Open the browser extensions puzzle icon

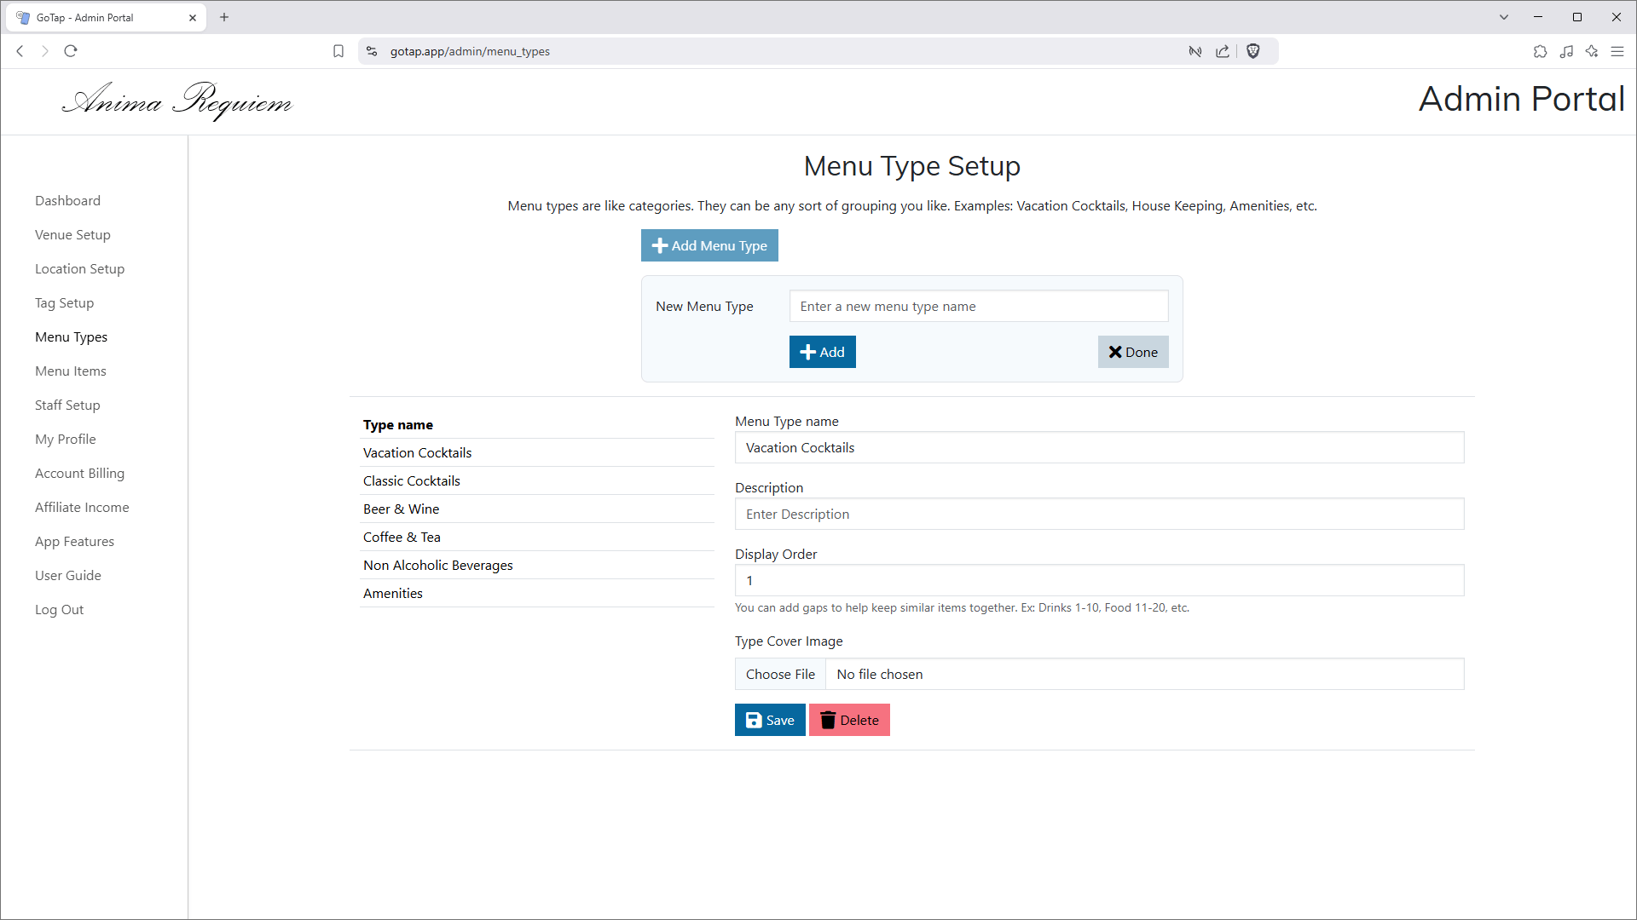point(1541,51)
